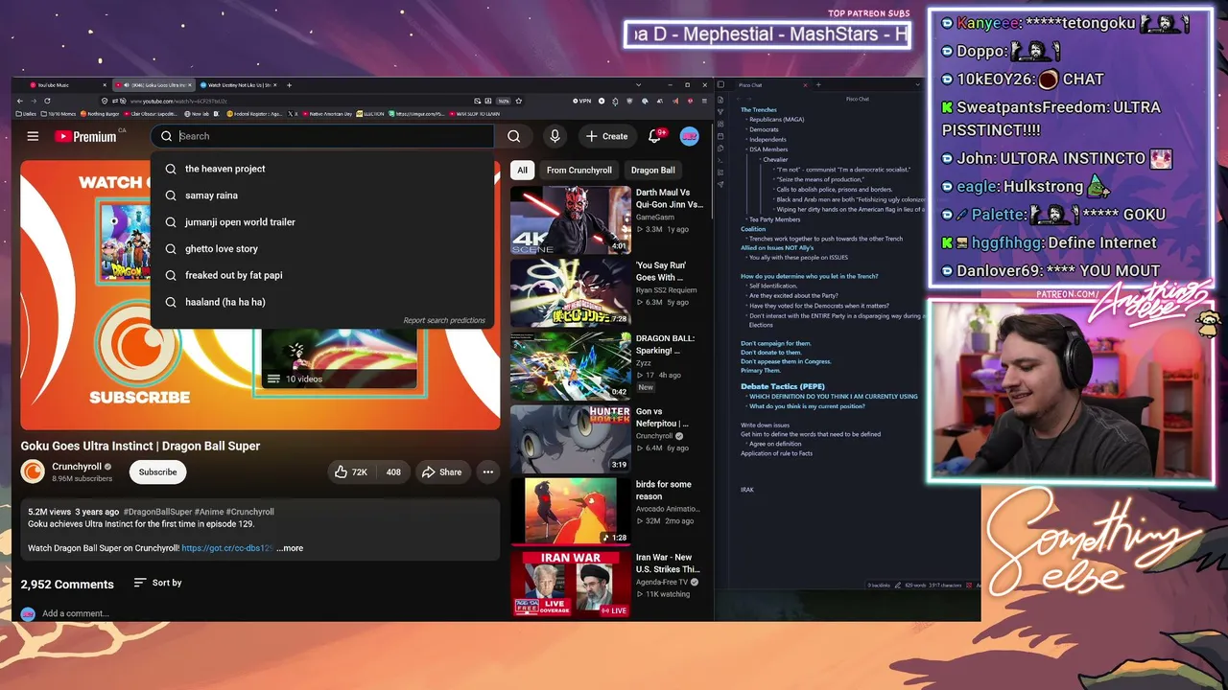
Task: Open the Crunchyroll channel avatar
Action: pos(33,471)
